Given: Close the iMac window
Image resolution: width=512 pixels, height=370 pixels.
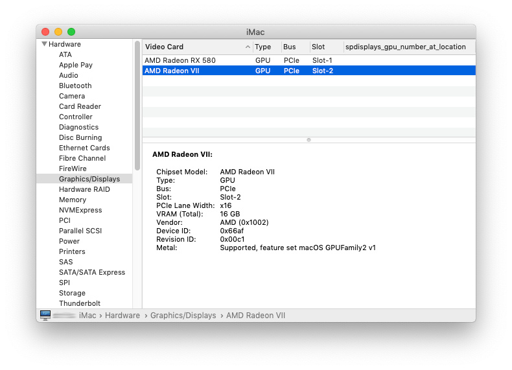Looking at the screenshot, I should tap(45, 32).
